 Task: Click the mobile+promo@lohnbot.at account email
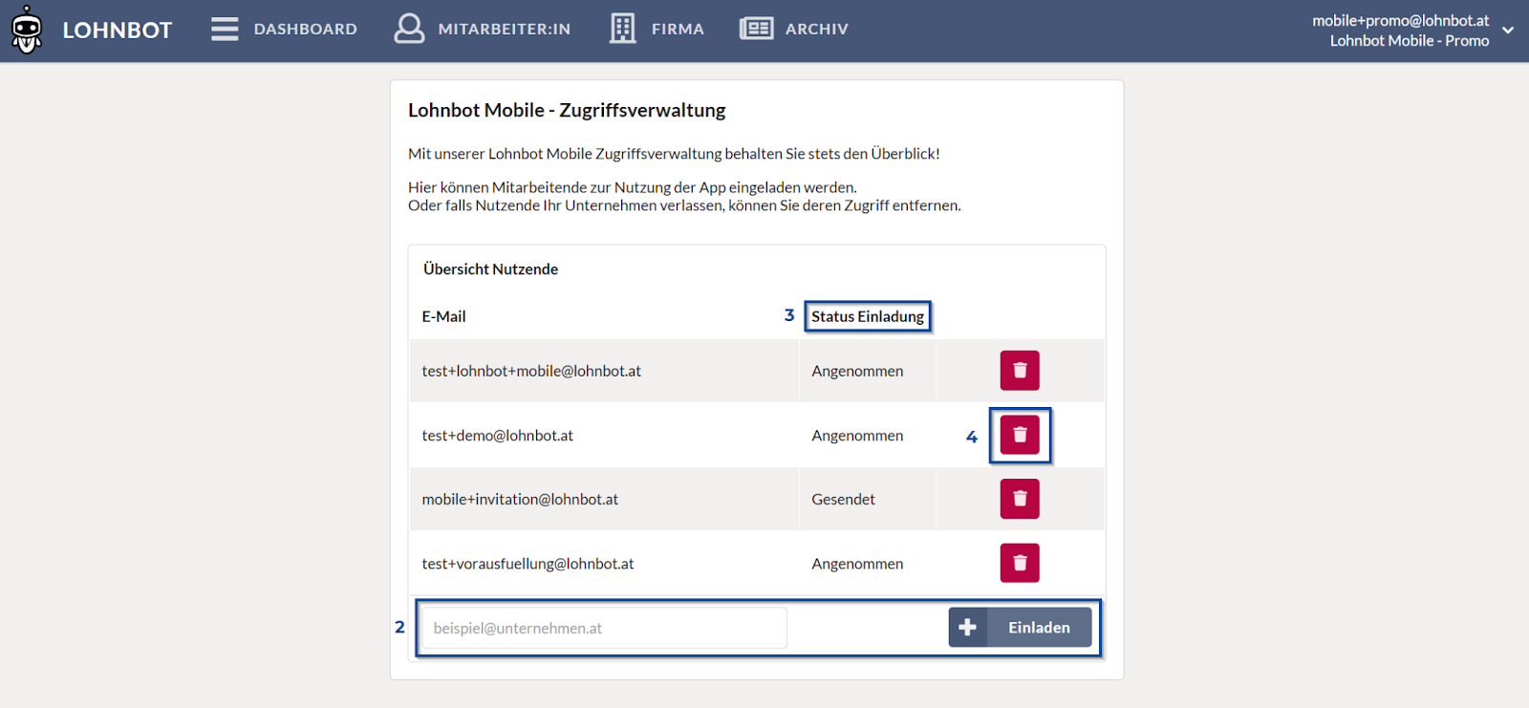coord(1400,20)
